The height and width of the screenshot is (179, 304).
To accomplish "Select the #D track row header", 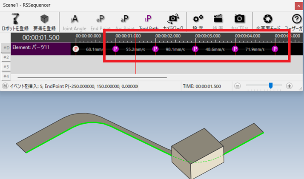I will point(6,48).
